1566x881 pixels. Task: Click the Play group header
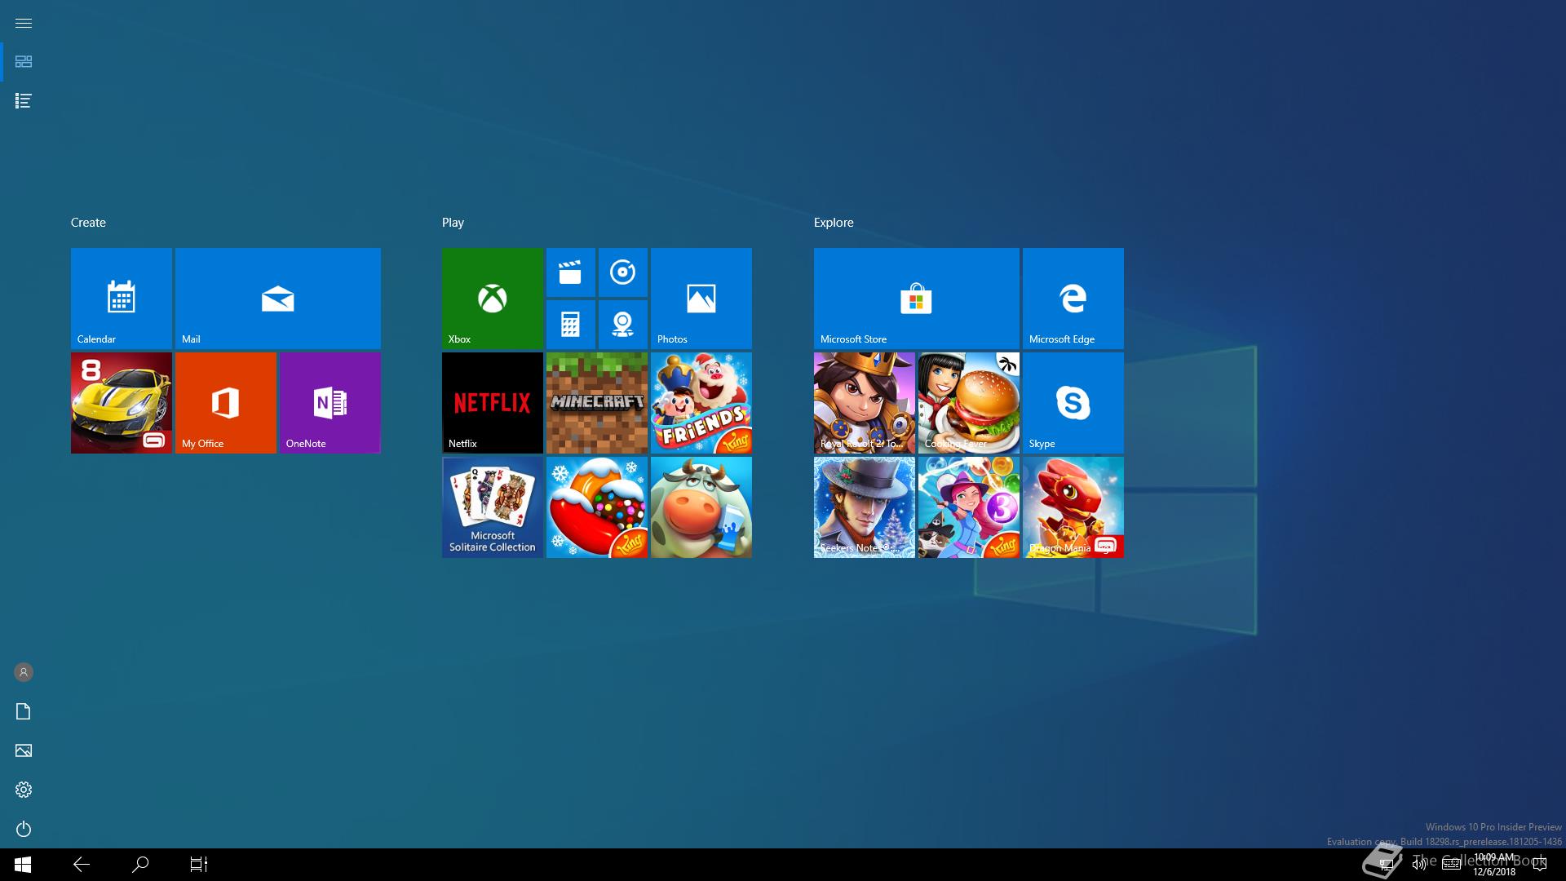point(453,223)
